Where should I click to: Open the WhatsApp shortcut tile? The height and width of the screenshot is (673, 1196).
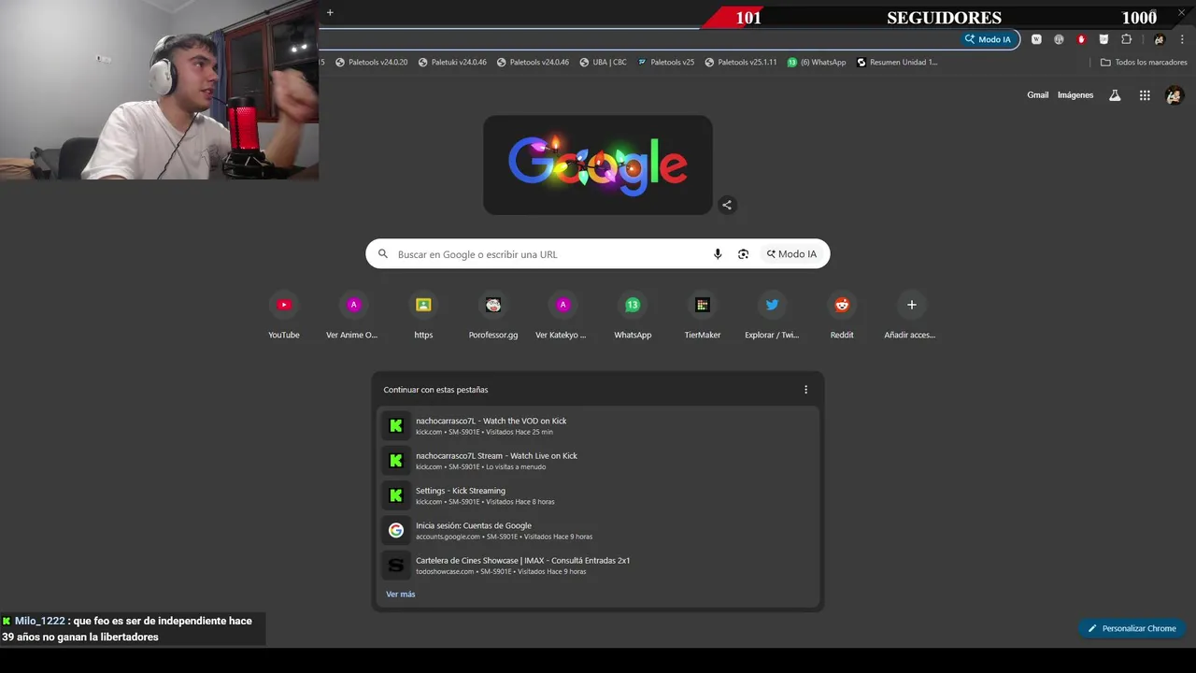(x=633, y=317)
